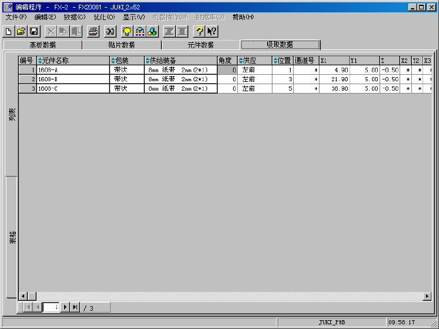Open a file with the folder icon

coord(21,31)
